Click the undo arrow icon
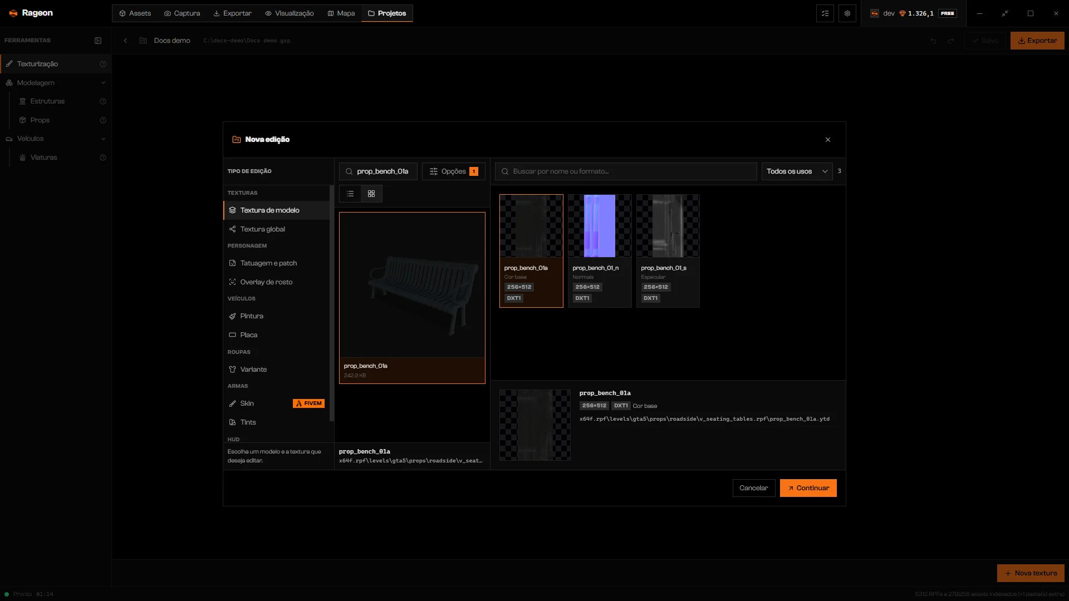Screen dimensions: 1069x601 pyautogui.click(x=933, y=41)
